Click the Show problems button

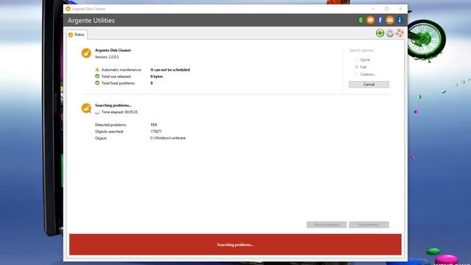(x=327, y=225)
